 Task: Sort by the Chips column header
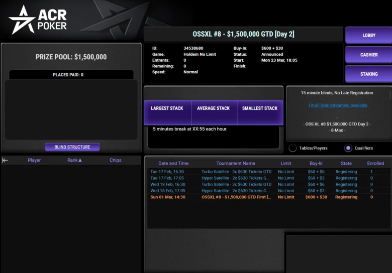[x=116, y=160]
